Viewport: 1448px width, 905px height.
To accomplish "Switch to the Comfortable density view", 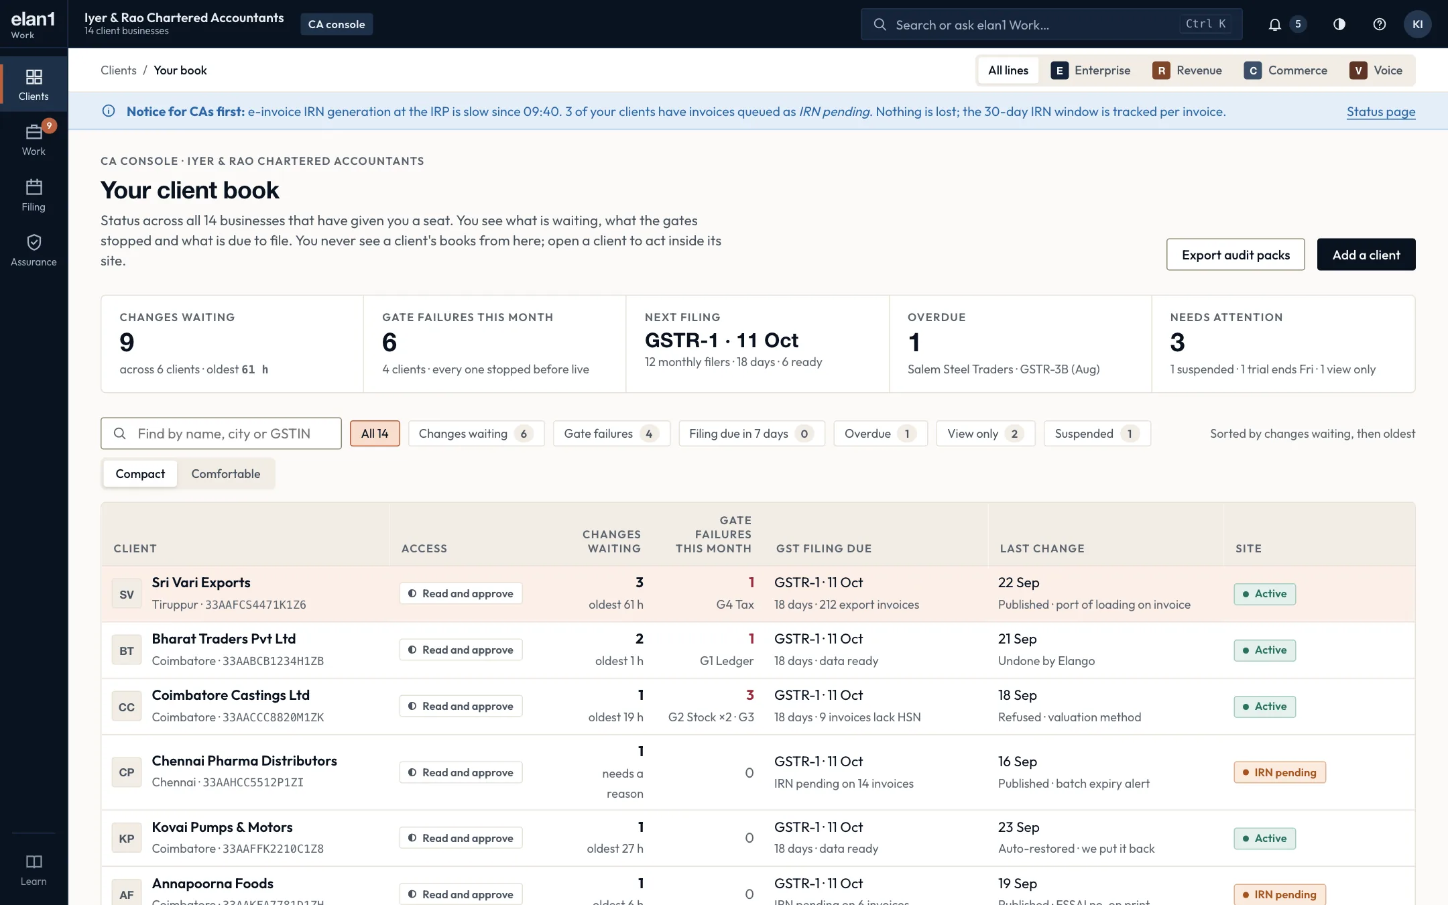I will 226,474.
